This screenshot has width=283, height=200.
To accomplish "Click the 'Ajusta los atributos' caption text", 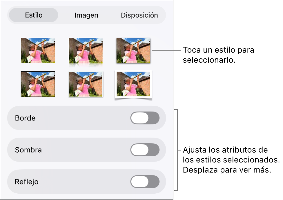I will [x=225, y=150].
